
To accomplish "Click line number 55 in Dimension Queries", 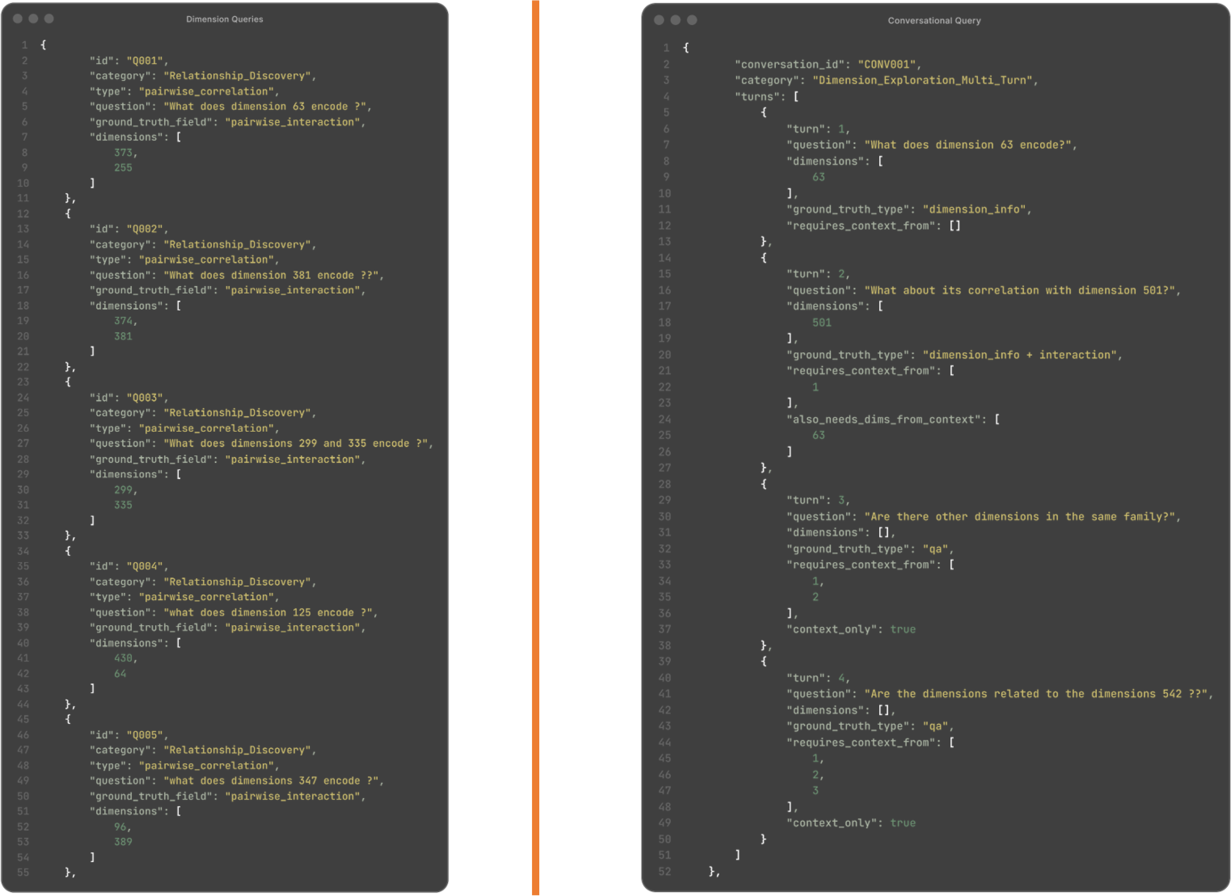I will [x=23, y=872].
